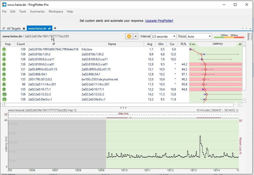Click the PingPlotter app icon in title bar
The width and height of the screenshot is (254, 175).
[x=4, y=5]
